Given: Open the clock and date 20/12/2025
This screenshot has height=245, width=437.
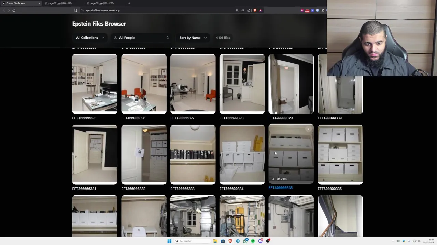Looking at the screenshot, I should [428, 241].
